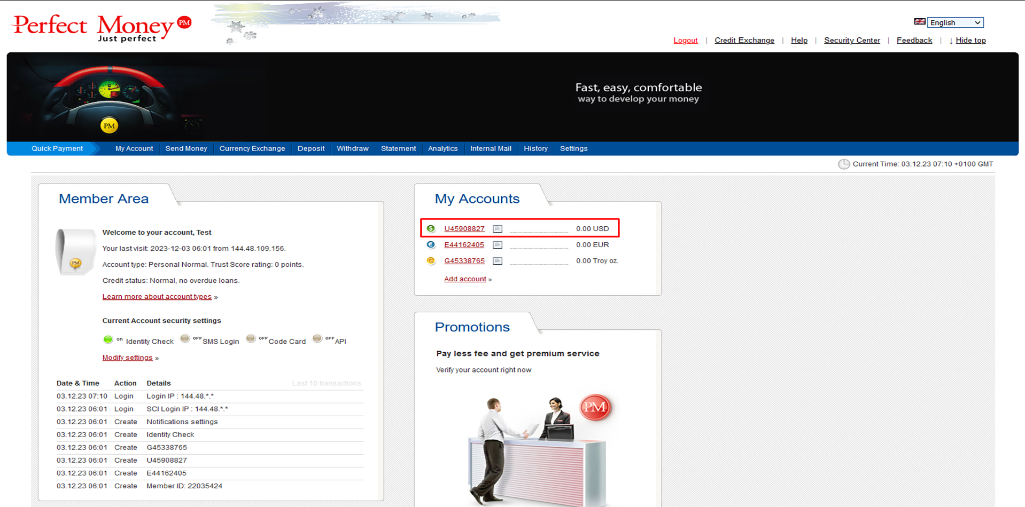Toggle the API status indicator

click(x=317, y=338)
